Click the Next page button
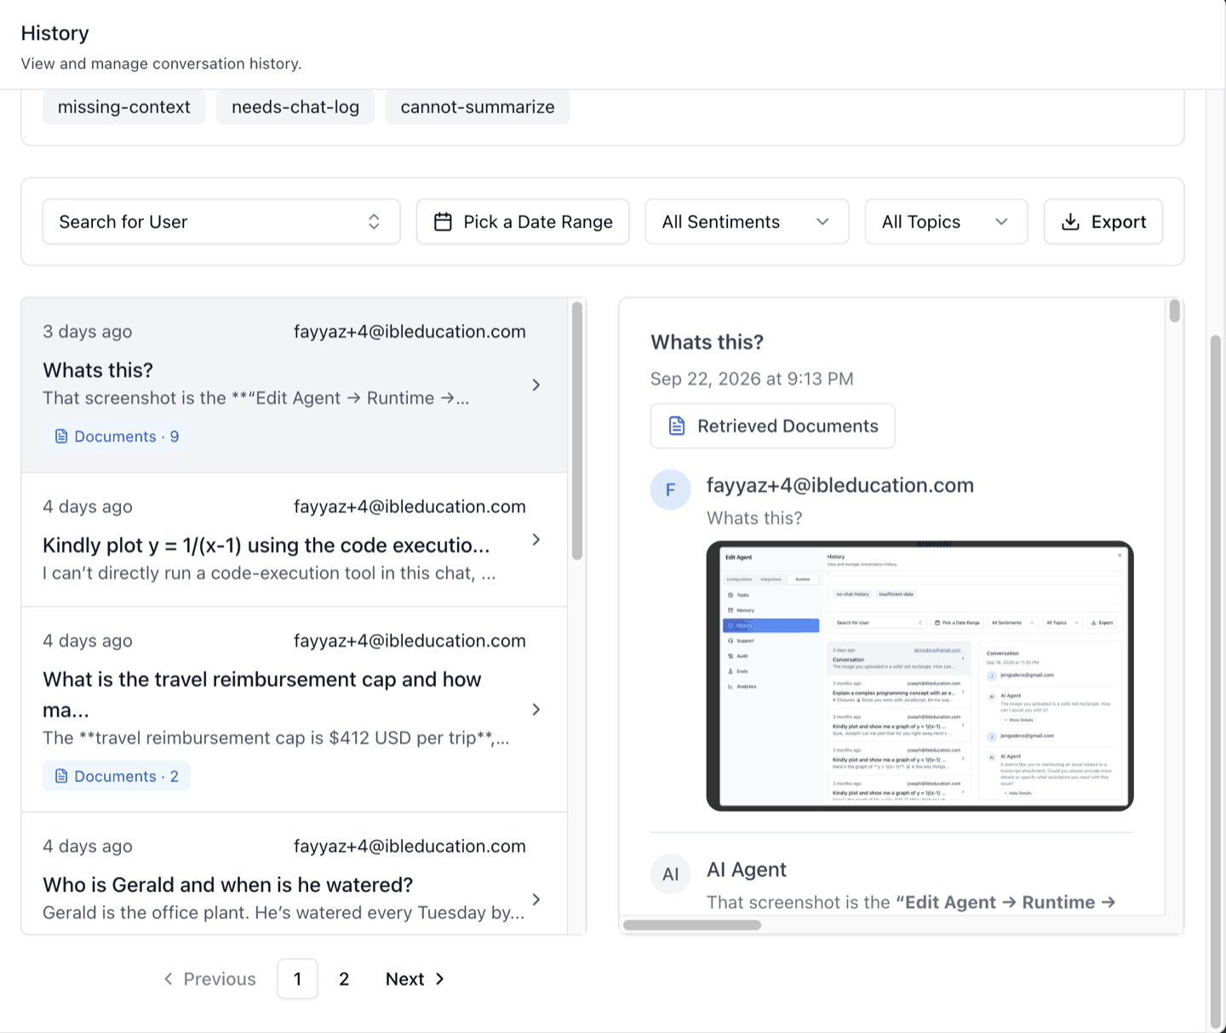Screen dimensions: 1226x1033 415,979
